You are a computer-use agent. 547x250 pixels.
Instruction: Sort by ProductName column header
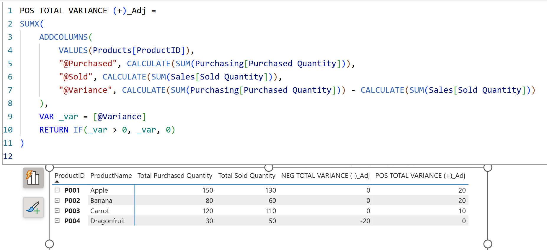pyautogui.click(x=111, y=176)
